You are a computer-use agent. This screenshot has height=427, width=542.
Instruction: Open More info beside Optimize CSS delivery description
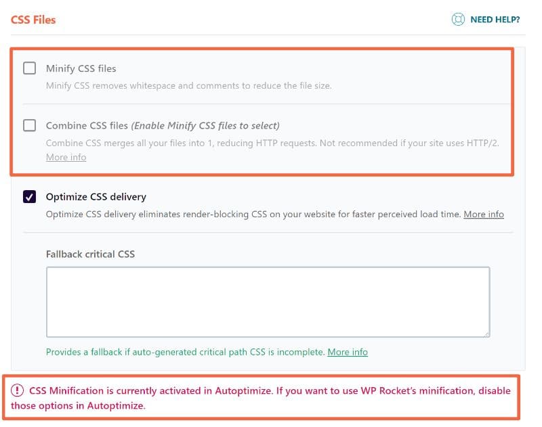tap(483, 214)
